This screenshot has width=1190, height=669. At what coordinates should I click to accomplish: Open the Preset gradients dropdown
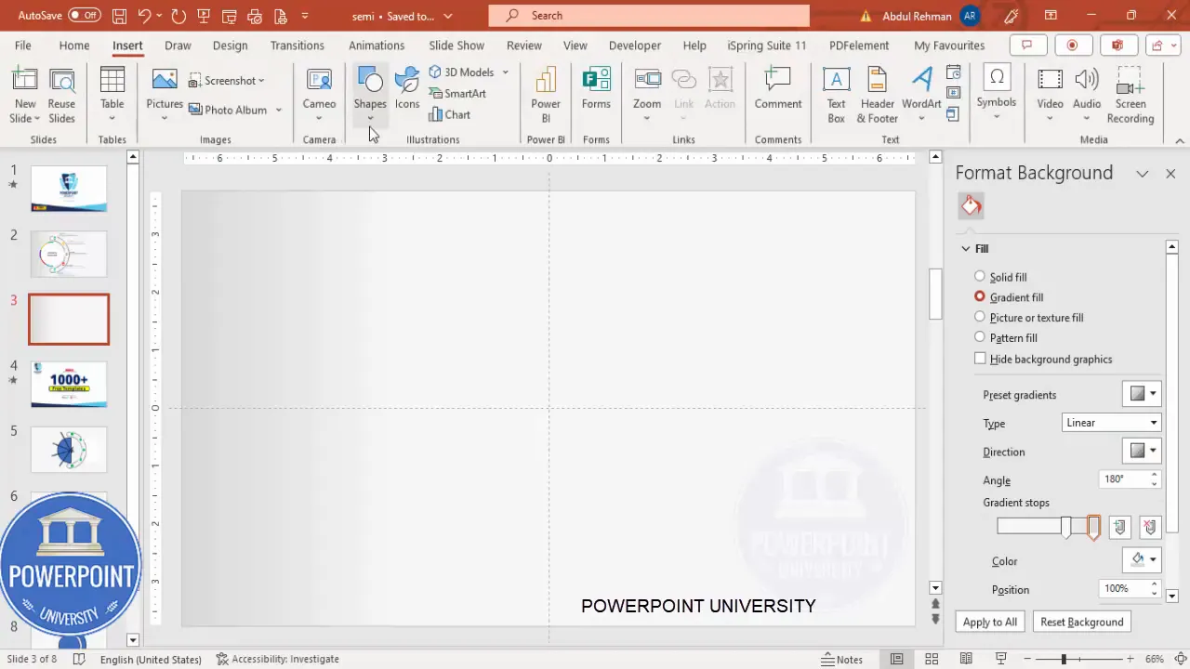click(x=1153, y=394)
